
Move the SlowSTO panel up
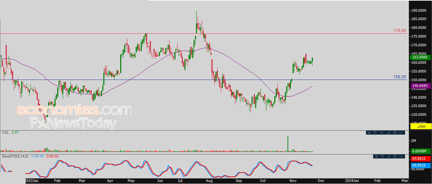click(389, 156)
